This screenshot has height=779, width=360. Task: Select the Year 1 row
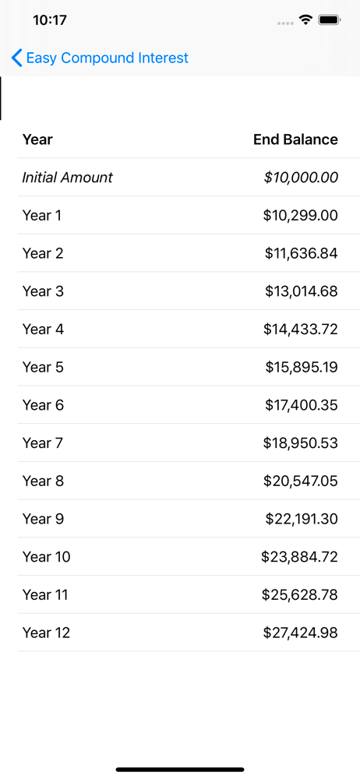[189, 215]
